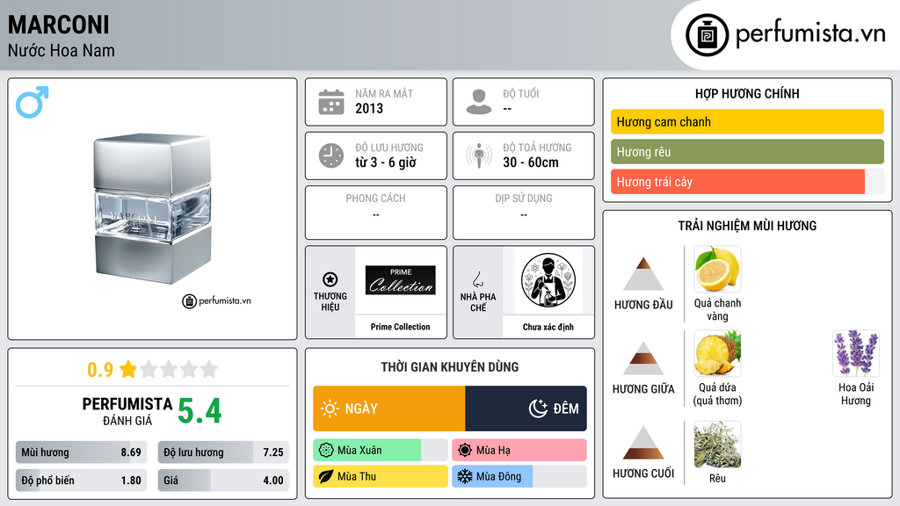Screen dimensions: 900x506
Task: Click the Mùa Xuân season bar
Action: (x=381, y=451)
